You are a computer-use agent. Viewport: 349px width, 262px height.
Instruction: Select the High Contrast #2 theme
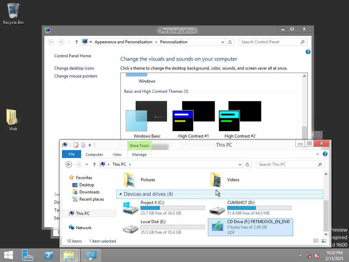click(240, 120)
